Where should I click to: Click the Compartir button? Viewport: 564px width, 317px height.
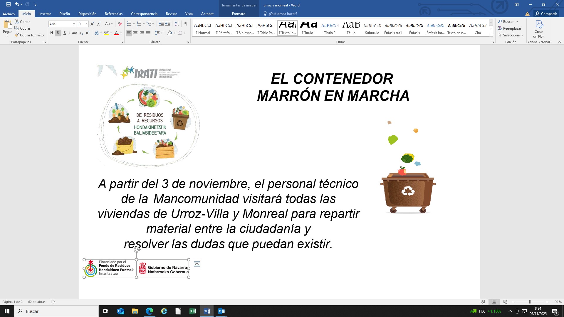(546, 14)
